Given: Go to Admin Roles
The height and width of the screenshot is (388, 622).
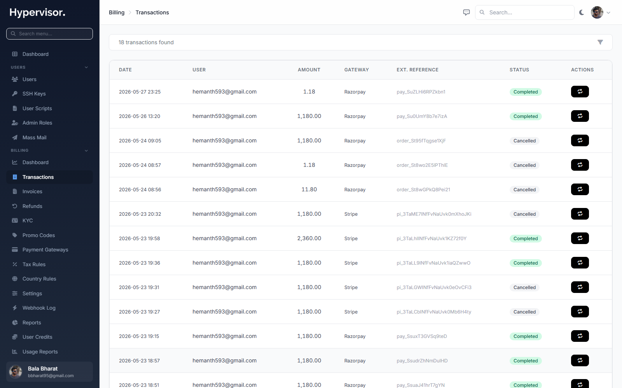Looking at the screenshot, I should point(49,123).
